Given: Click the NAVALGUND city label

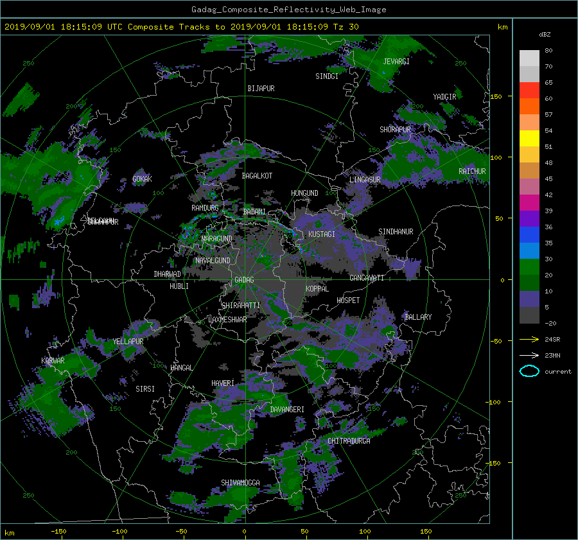Looking at the screenshot, I should [x=213, y=261].
